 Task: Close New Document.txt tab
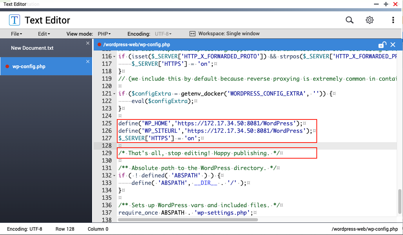88,43
